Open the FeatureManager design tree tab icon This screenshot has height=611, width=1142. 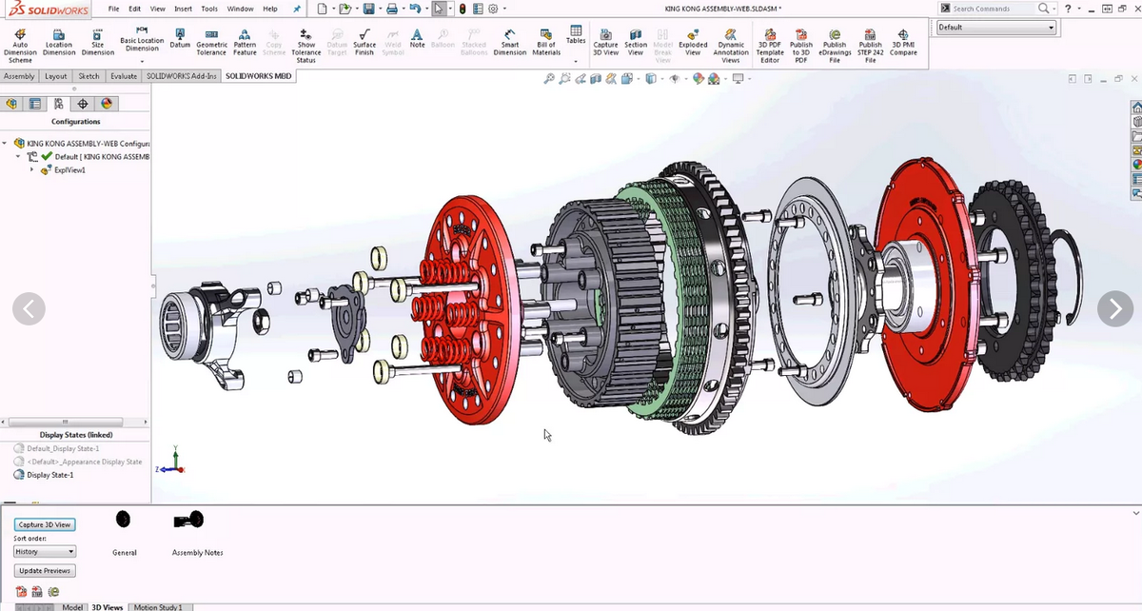coord(12,104)
